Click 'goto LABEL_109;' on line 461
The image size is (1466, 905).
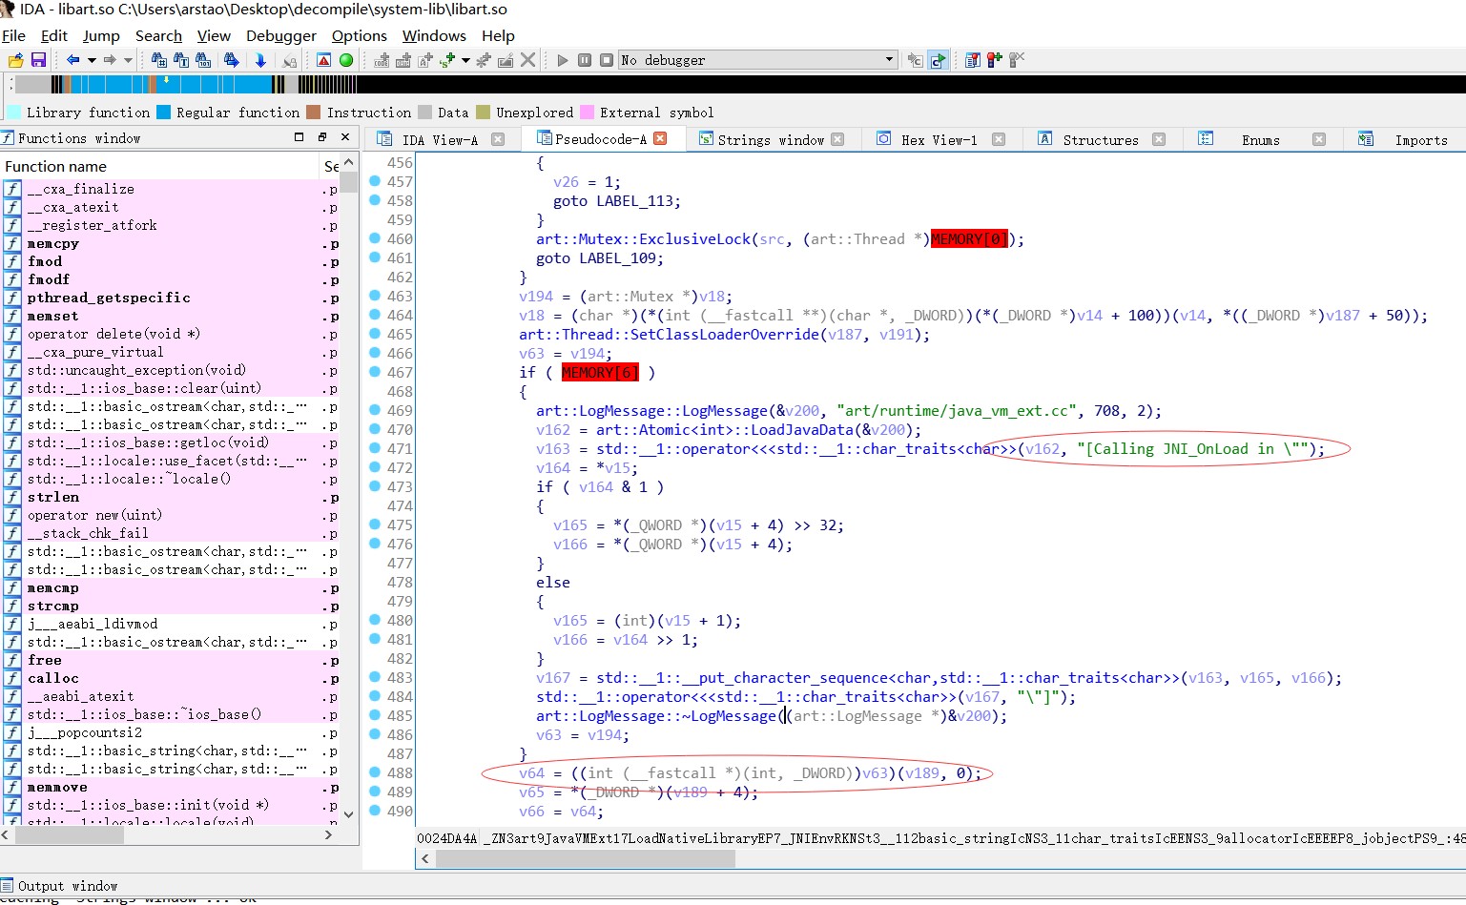click(x=599, y=257)
